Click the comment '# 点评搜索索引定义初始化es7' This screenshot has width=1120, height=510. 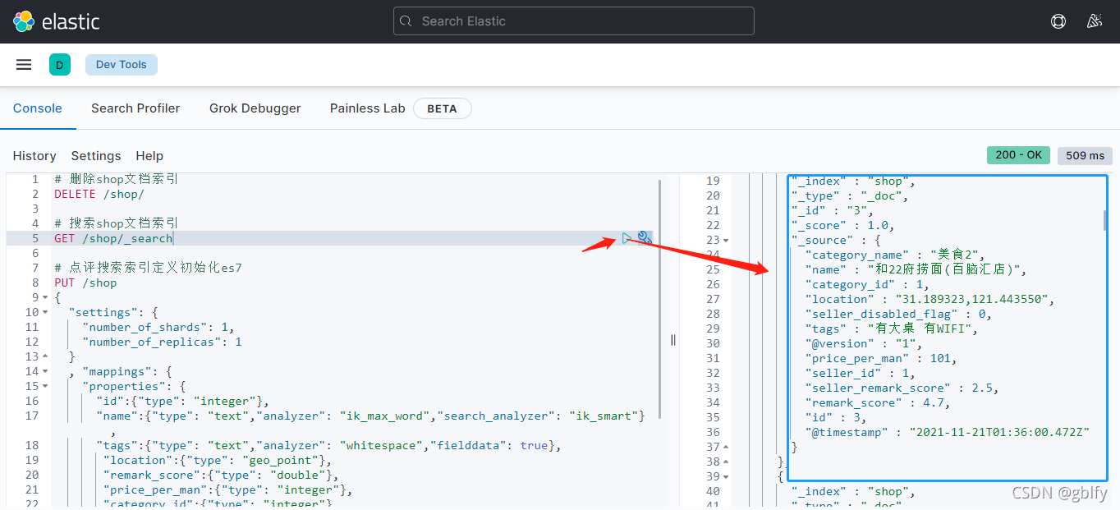[148, 268]
